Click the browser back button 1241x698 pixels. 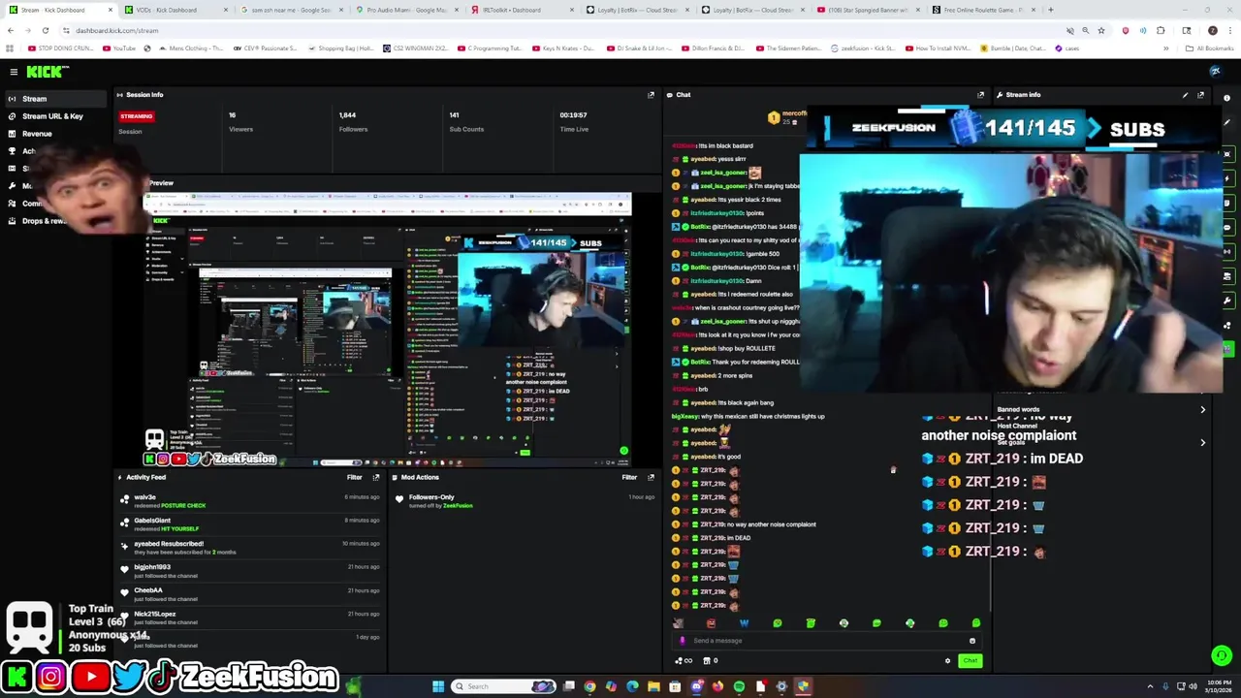tap(11, 31)
